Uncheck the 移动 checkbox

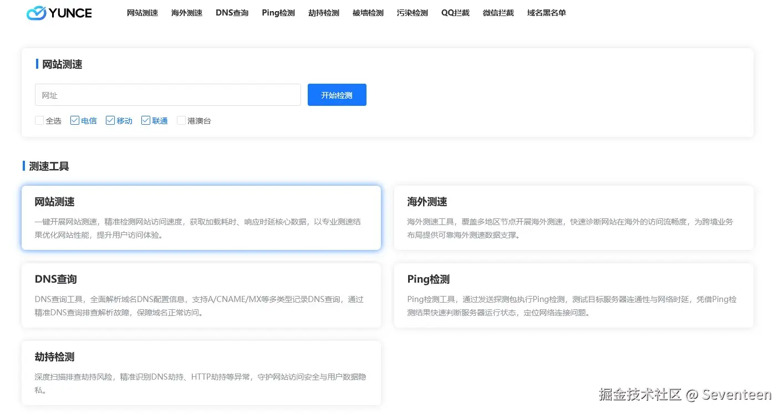point(110,120)
